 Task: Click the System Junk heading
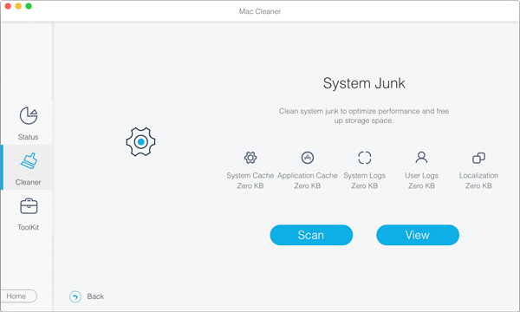pos(364,83)
